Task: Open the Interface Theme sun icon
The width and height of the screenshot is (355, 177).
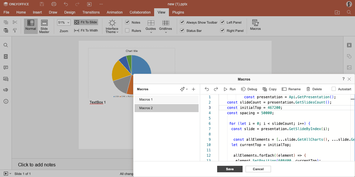Action: pos(112,23)
